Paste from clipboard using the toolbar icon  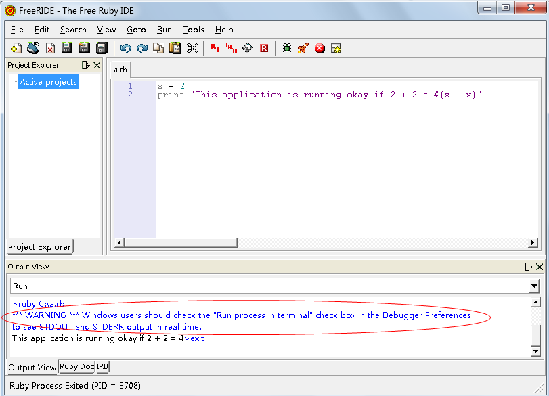click(175, 48)
